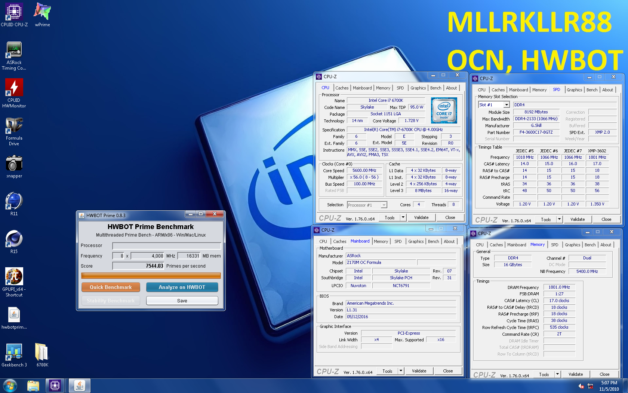This screenshot has height=393, width=628.
Task: Click the Processor field in HWBOT Prime
Action: click(167, 246)
